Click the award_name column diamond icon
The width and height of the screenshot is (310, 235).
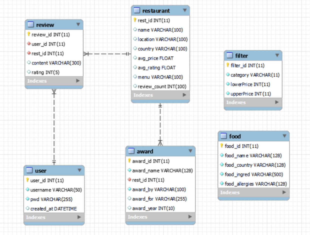coord(129,170)
